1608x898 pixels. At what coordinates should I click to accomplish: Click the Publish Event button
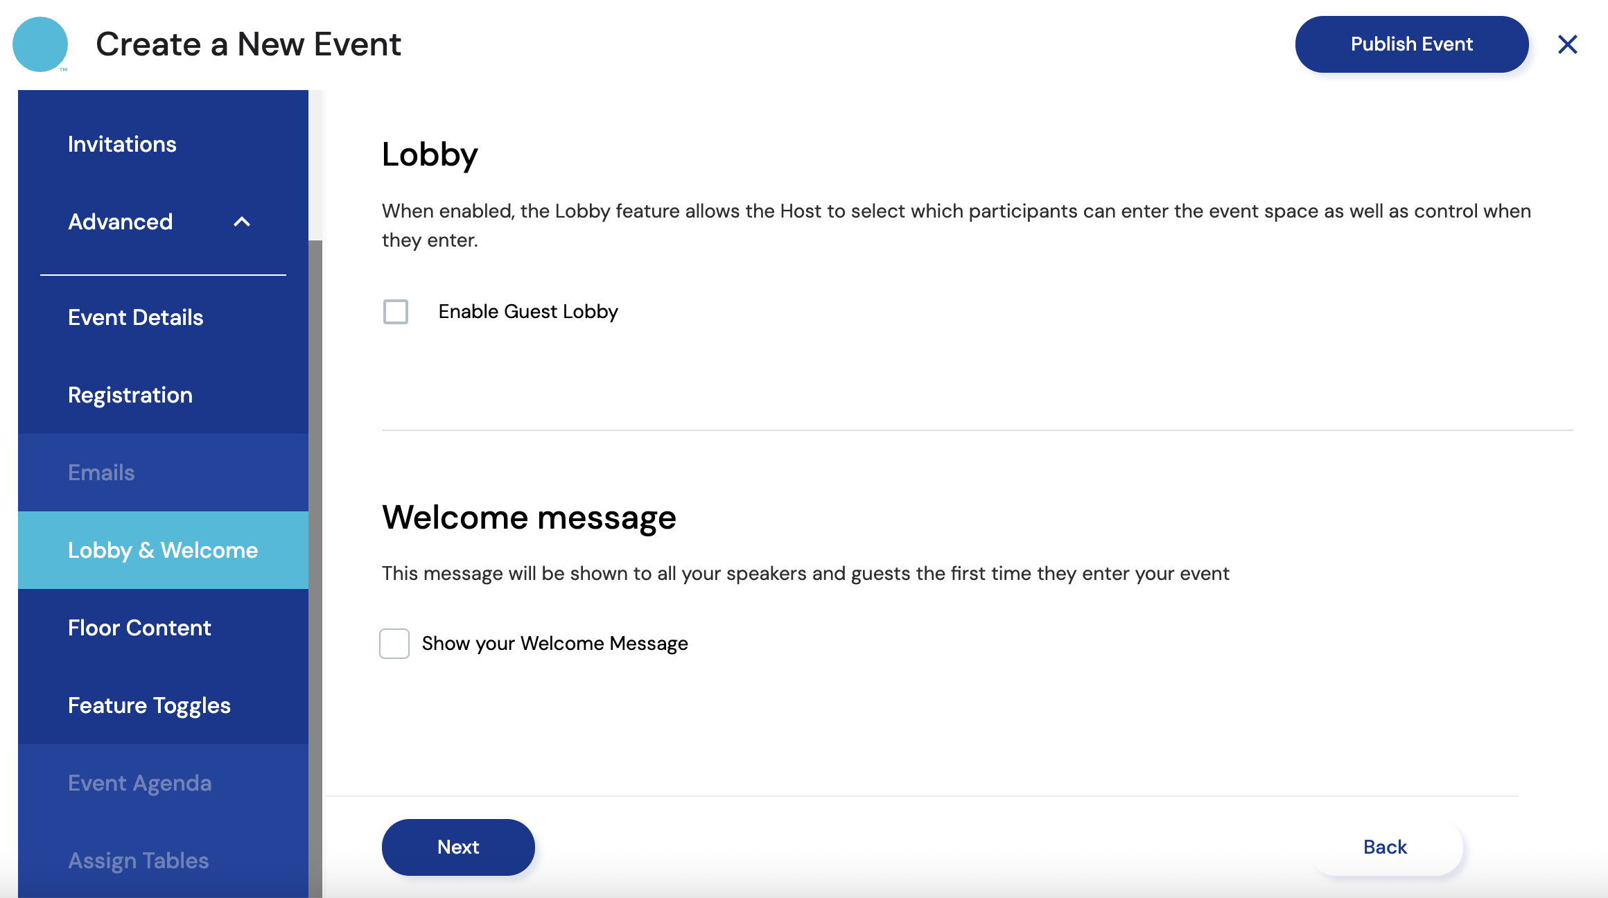[x=1411, y=44]
